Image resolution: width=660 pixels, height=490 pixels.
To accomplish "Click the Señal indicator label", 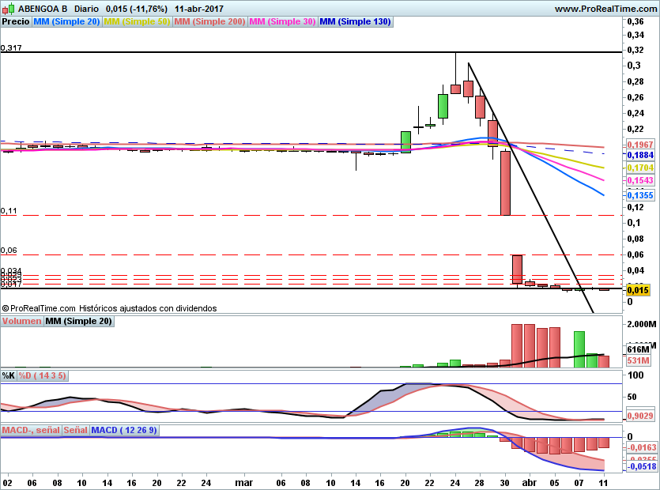I will tap(75, 430).
